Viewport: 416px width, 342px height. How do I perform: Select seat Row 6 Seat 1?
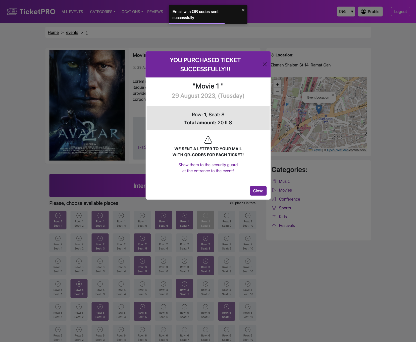[x=58, y=333]
